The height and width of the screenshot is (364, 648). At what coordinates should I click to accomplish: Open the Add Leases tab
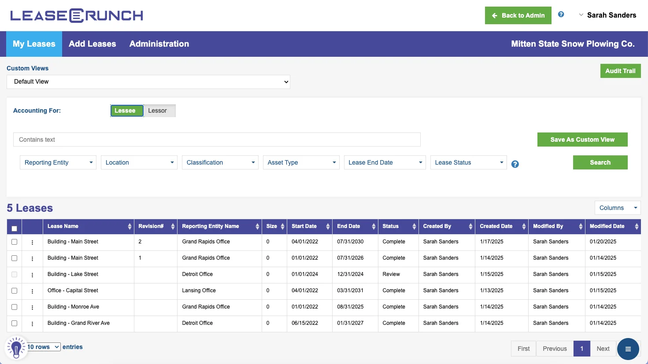click(93, 44)
